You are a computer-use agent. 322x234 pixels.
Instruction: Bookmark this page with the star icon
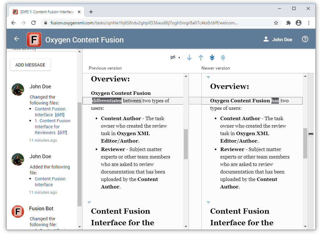point(276,23)
